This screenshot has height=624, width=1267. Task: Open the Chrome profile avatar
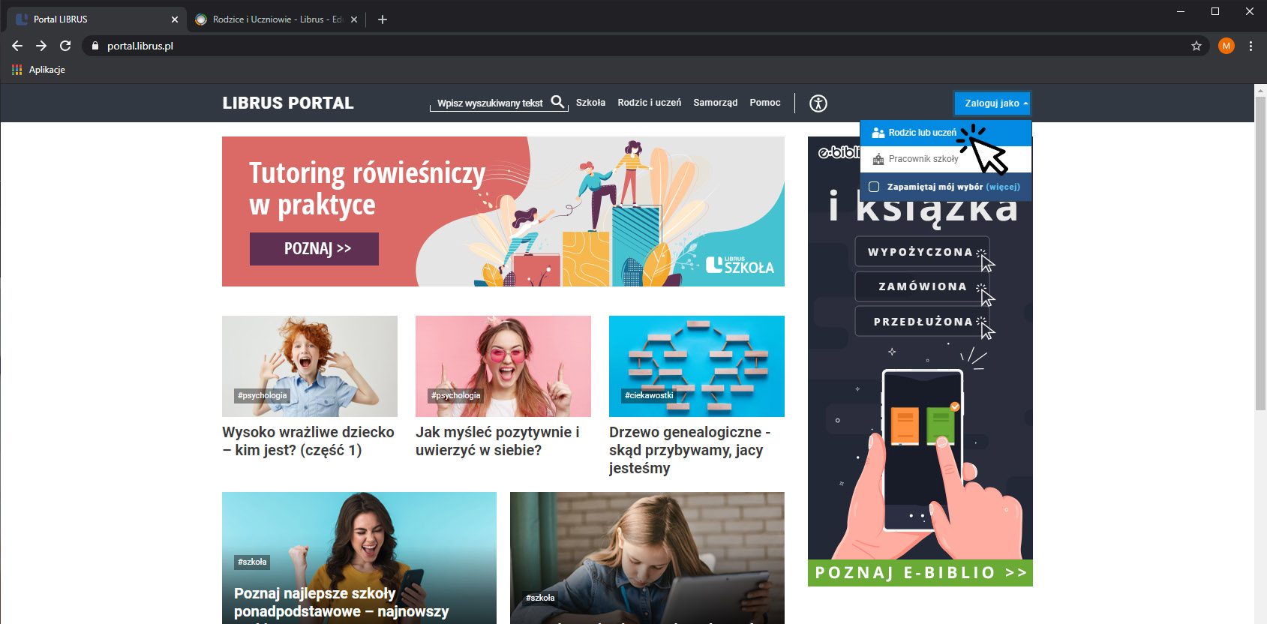(x=1226, y=46)
